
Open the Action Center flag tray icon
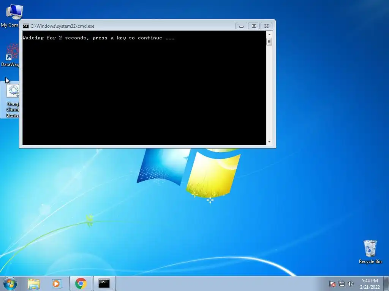coord(332,284)
